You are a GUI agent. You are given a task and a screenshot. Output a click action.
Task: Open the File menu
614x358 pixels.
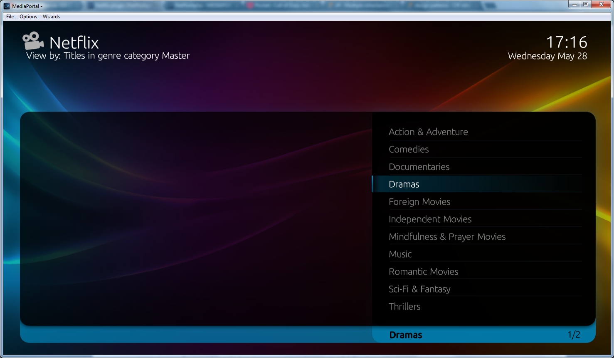[10, 17]
